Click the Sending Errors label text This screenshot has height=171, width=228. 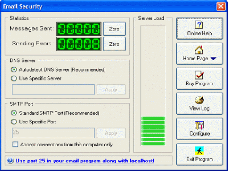33,43
